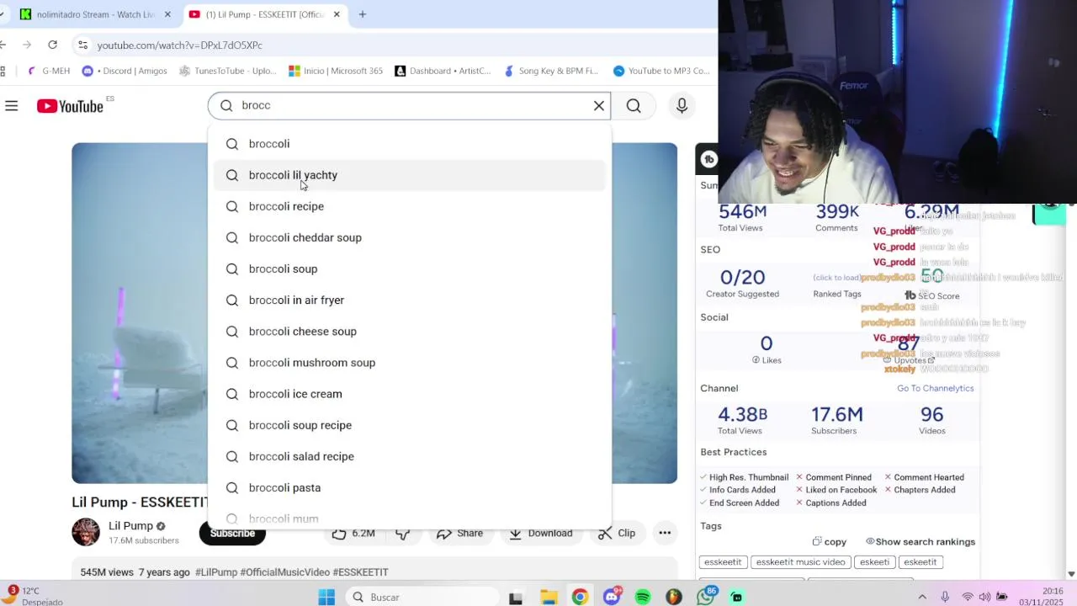Screen dimensions: 1077x606
Task: Open the TubeBuddy panel logo icon
Action: click(708, 159)
